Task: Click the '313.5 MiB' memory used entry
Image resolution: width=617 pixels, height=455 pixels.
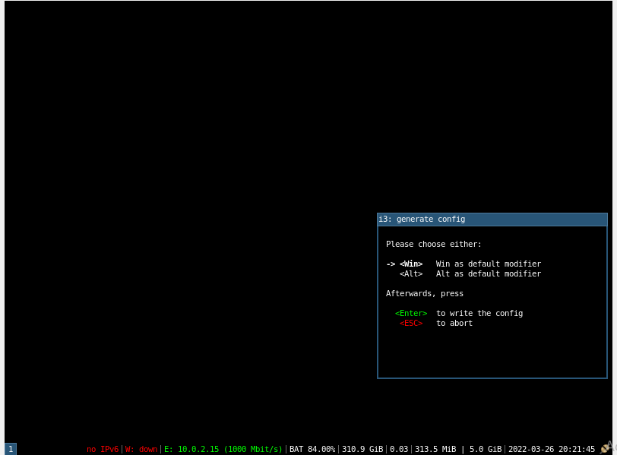Action: [435, 449]
